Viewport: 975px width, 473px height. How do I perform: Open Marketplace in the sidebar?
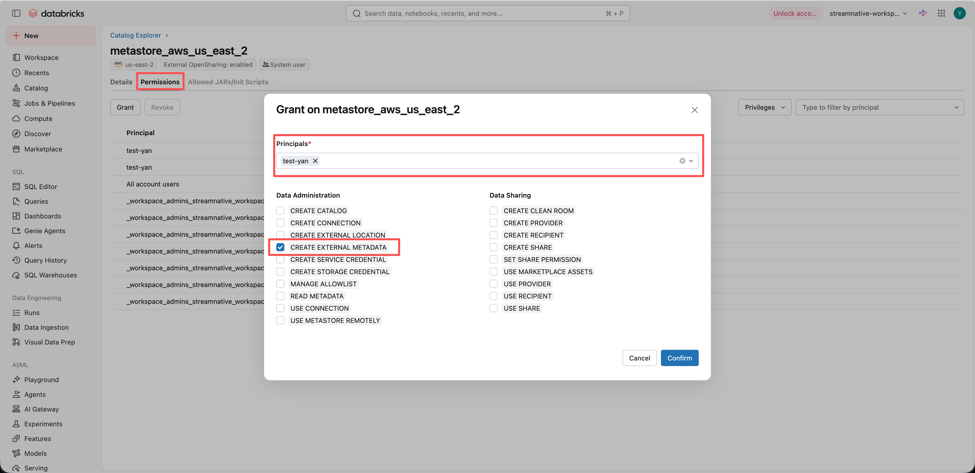tap(43, 149)
